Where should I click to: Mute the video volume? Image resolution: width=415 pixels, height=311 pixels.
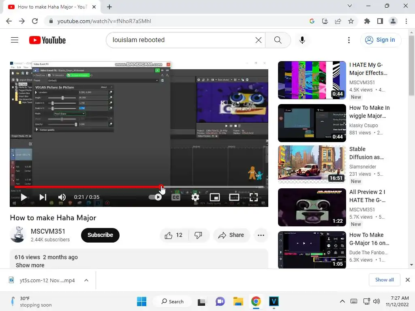62,197
